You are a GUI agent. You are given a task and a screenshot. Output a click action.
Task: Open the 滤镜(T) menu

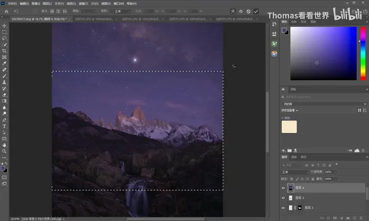pyautogui.click(x=83, y=4)
